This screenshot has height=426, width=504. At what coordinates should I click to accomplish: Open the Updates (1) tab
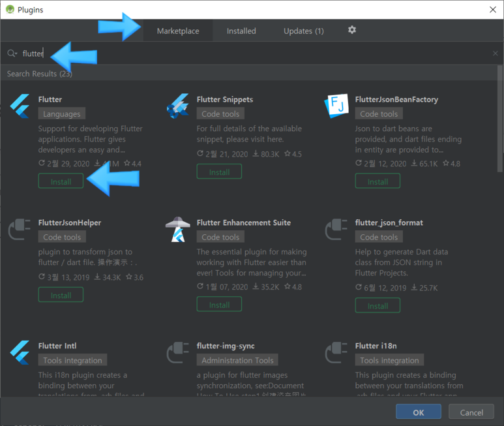coord(303,31)
